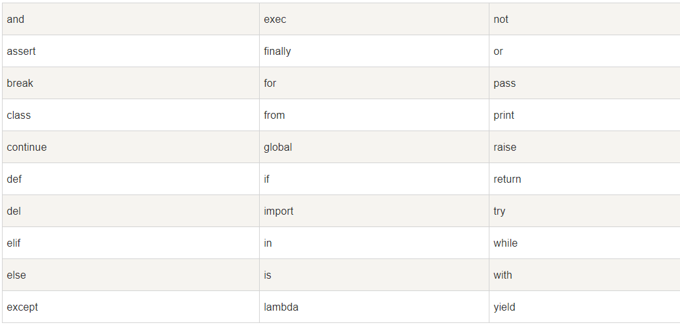Click on the 'lambda' keyword
The image size is (680, 325).
coord(281,307)
